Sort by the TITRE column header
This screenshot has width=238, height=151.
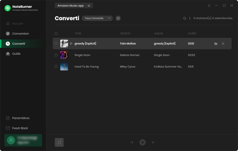tap(78, 33)
